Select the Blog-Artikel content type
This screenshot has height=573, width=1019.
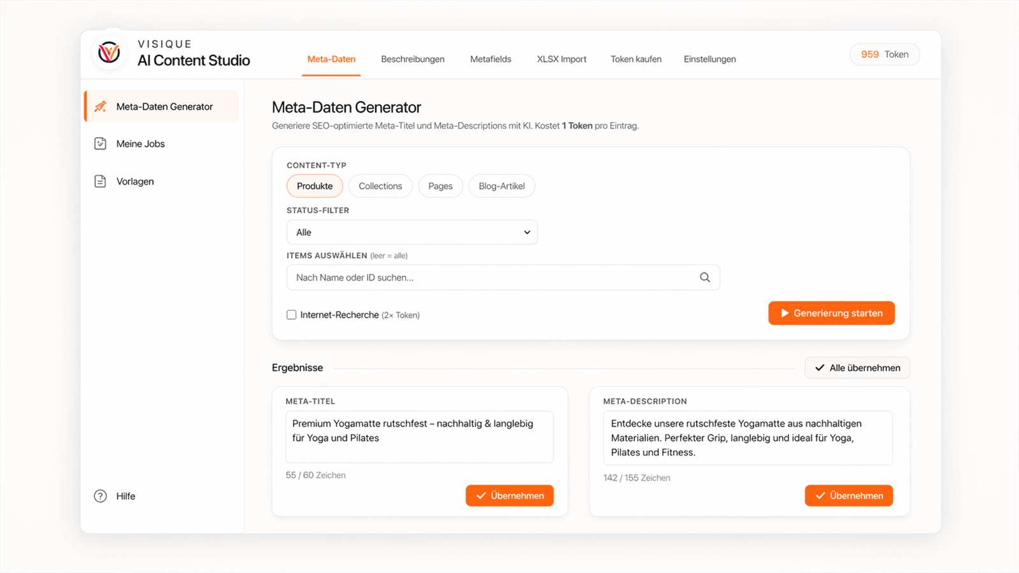[502, 186]
